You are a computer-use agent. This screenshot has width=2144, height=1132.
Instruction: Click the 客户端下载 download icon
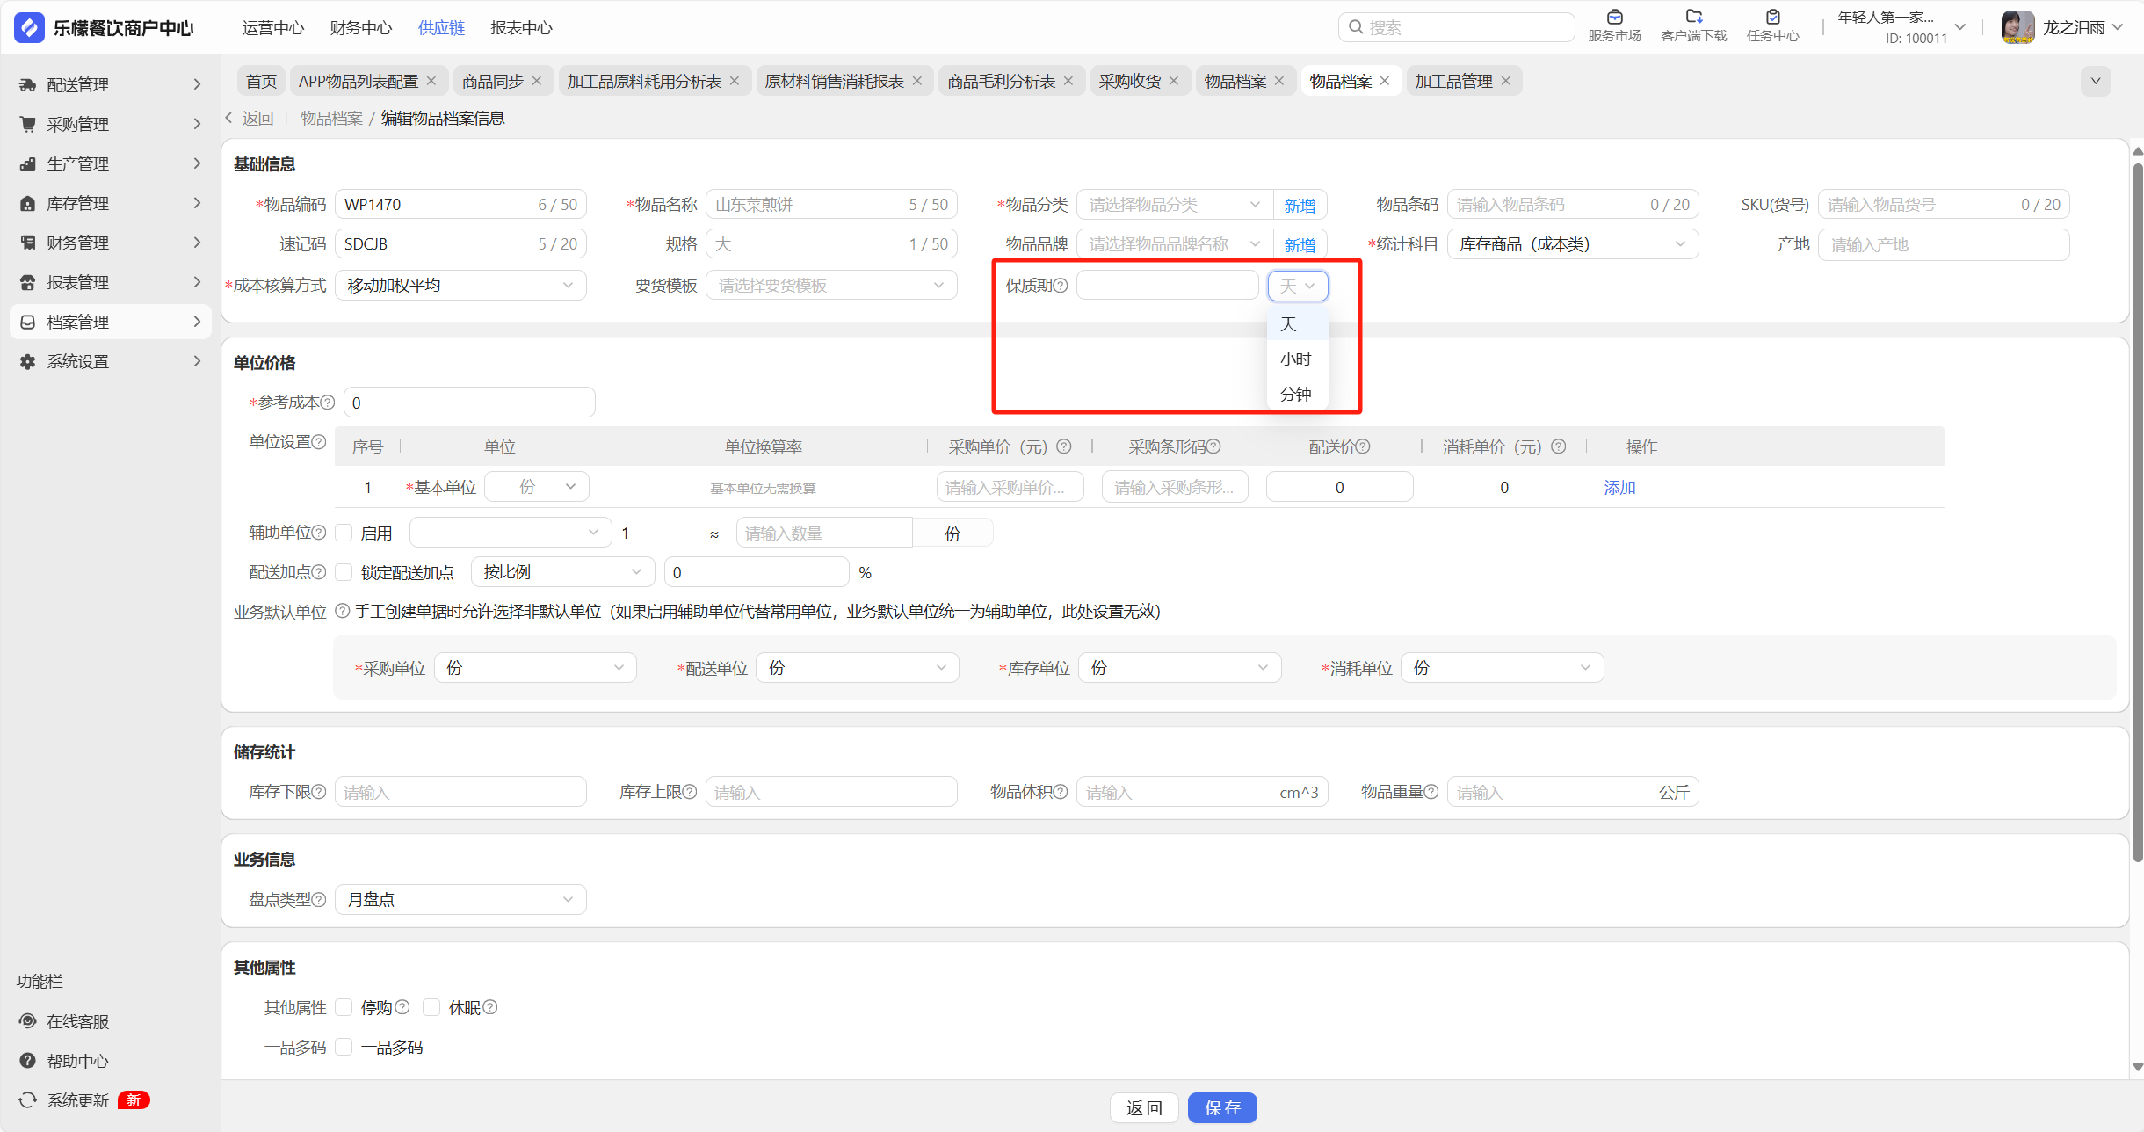(1693, 17)
